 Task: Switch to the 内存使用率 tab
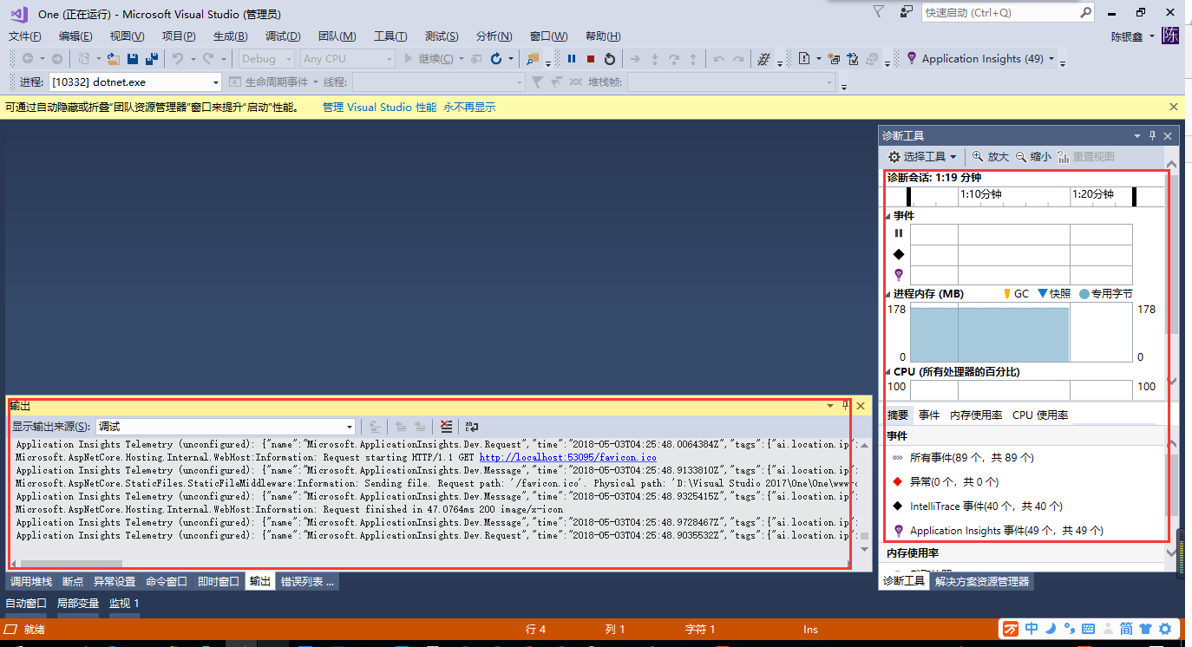click(976, 415)
